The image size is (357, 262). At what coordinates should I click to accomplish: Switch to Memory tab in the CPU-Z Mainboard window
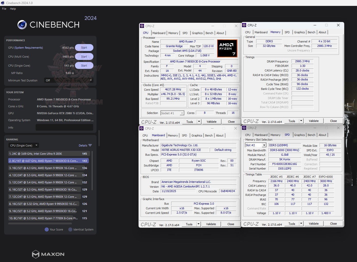tap(173, 135)
